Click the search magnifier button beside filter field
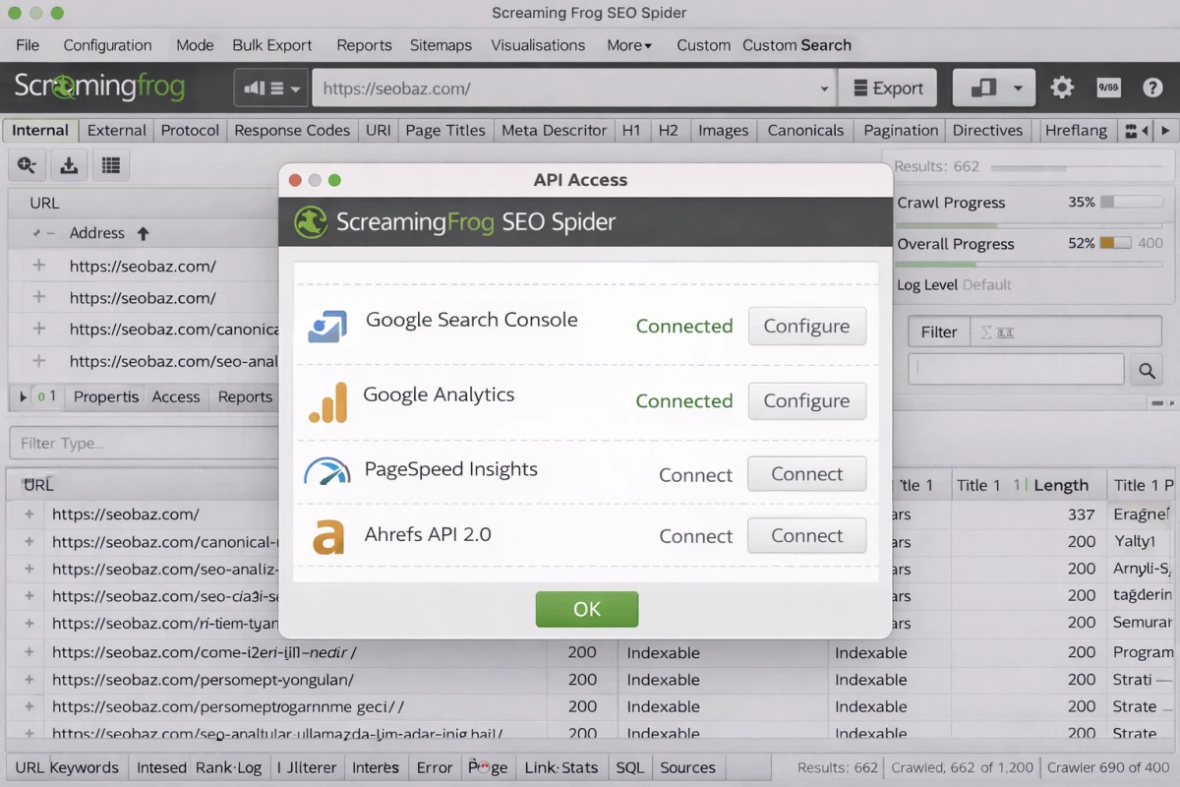 click(1146, 371)
